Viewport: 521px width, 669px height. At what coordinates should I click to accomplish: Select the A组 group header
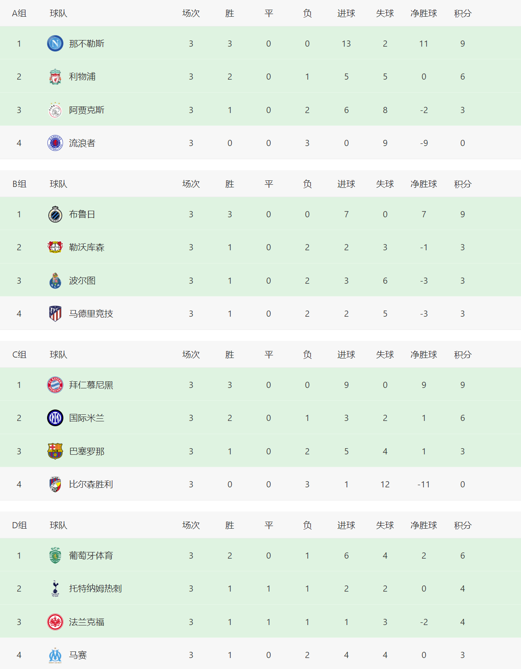(x=19, y=13)
